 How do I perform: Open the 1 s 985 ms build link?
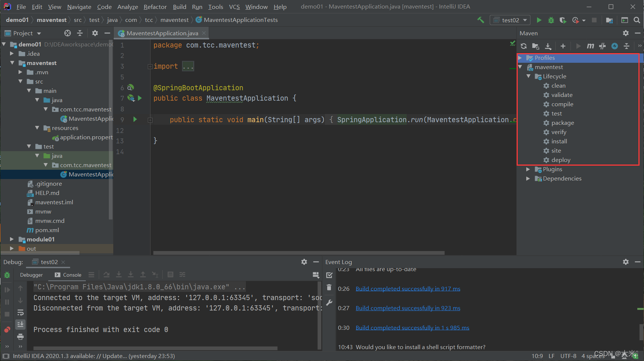[x=412, y=328]
